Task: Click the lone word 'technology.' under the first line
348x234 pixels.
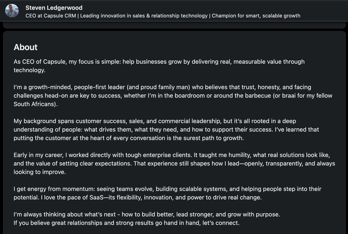Action: pyautogui.click(x=29, y=70)
